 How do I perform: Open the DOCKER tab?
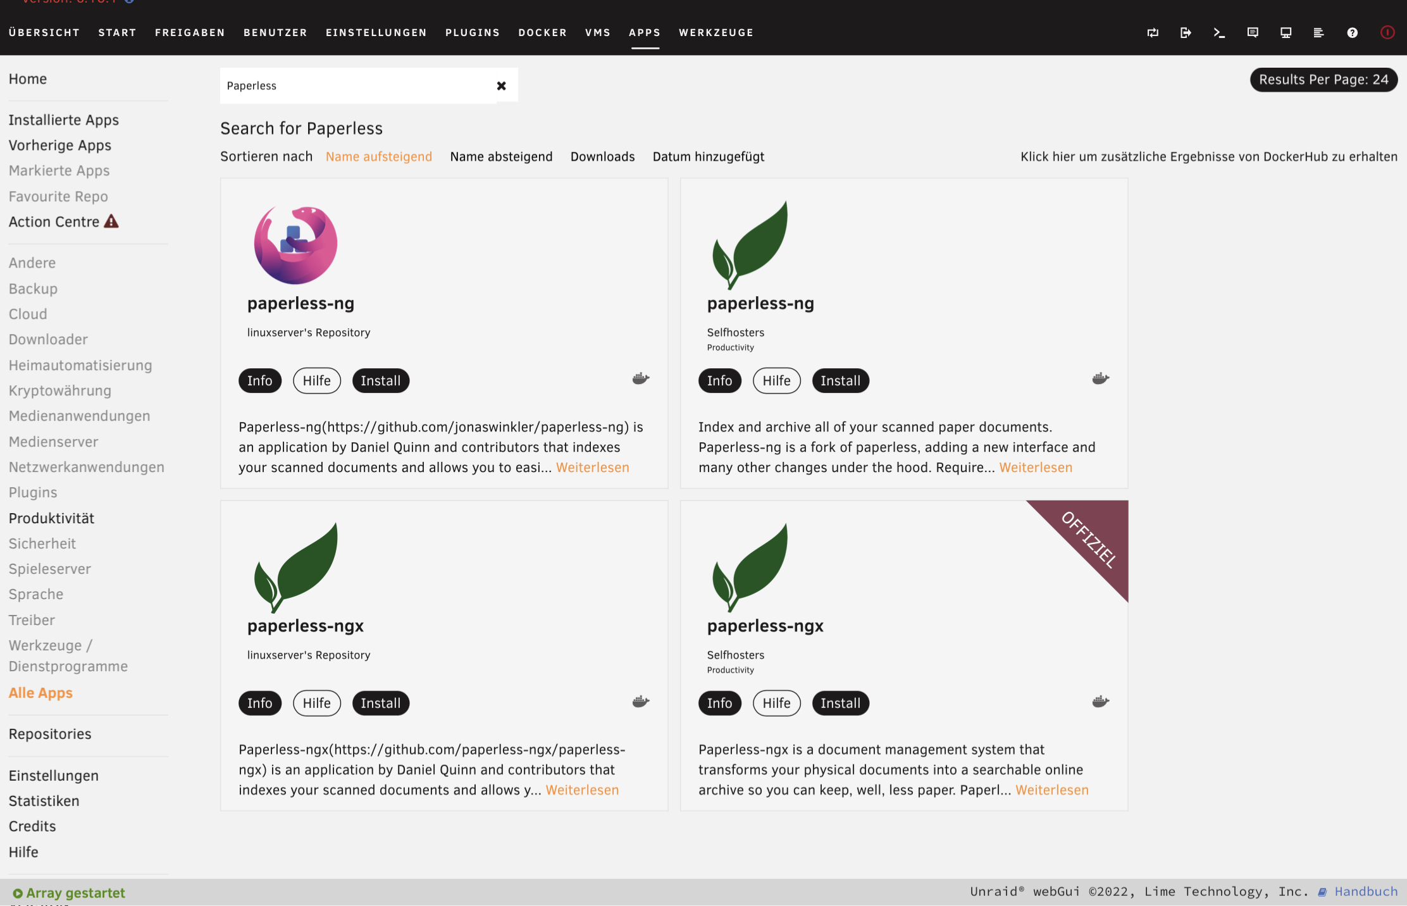tap(543, 33)
